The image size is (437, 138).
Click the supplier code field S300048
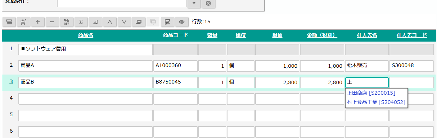coord(412,66)
